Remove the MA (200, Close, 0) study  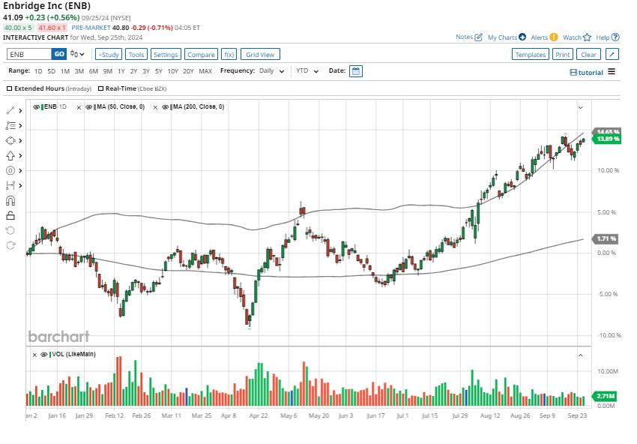[155, 107]
